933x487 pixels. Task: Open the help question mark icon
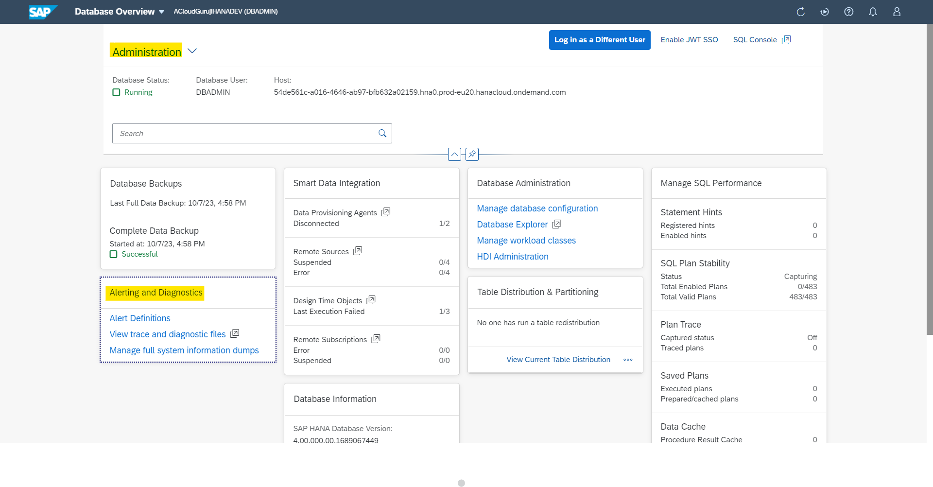click(848, 12)
